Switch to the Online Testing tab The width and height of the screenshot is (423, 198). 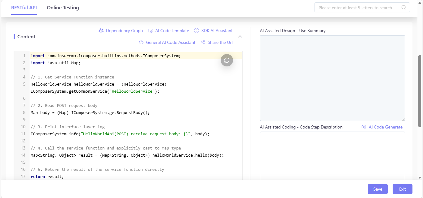(x=63, y=8)
